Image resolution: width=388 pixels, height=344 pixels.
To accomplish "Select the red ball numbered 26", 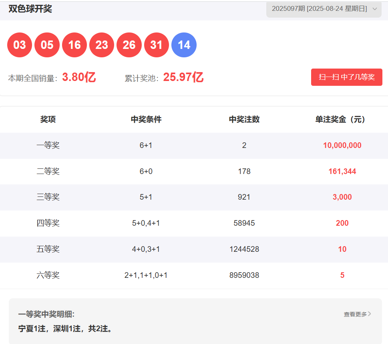I will pyautogui.click(x=129, y=45).
